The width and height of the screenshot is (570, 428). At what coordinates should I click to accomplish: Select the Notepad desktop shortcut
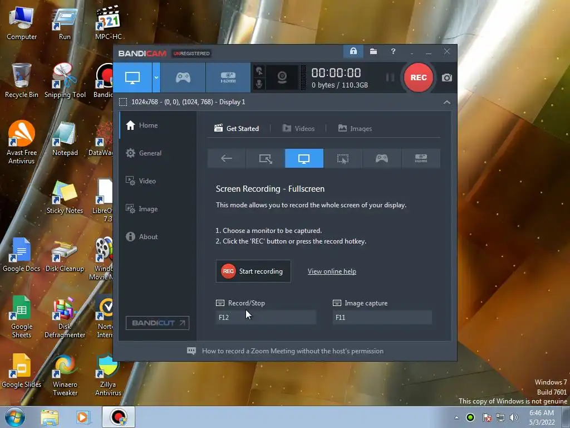[65, 139]
